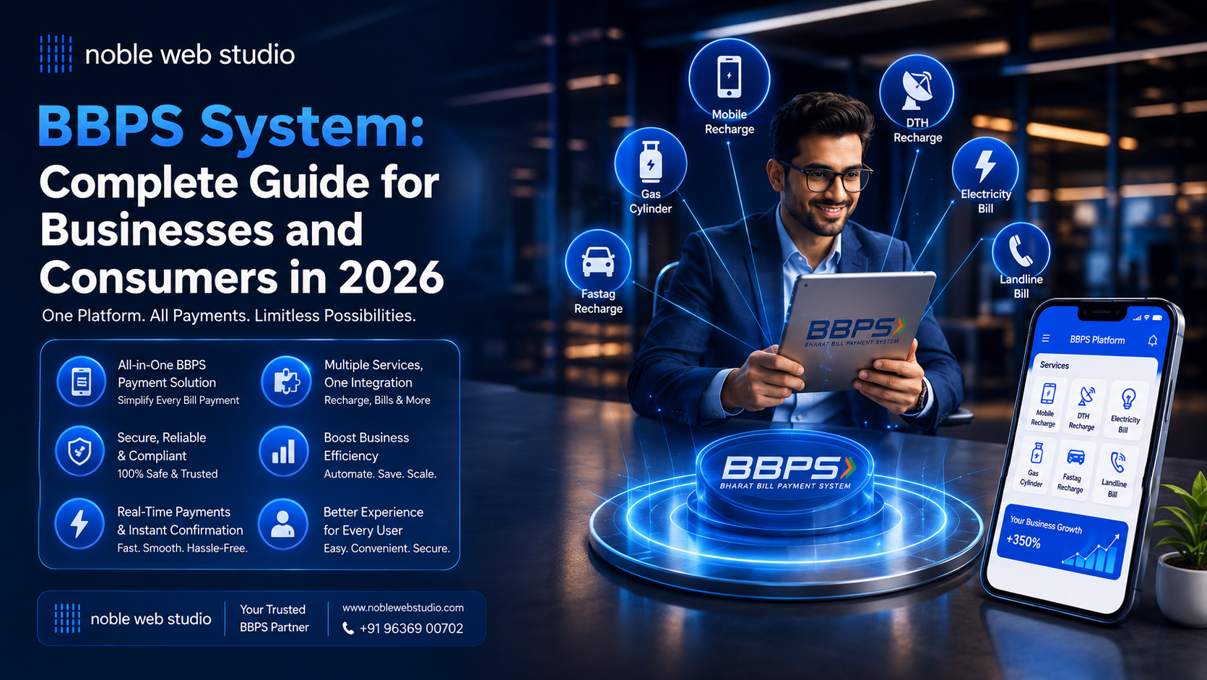1207x680 pixels.
Task: Click noble web studio wordmark at top
Action: tap(190, 54)
